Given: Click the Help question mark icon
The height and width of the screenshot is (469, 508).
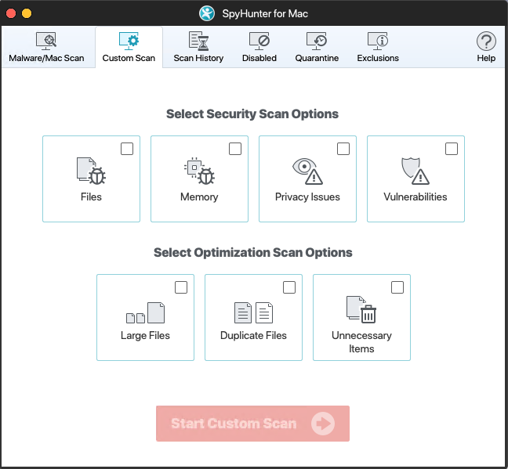Looking at the screenshot, I should [x=486, y=42].
